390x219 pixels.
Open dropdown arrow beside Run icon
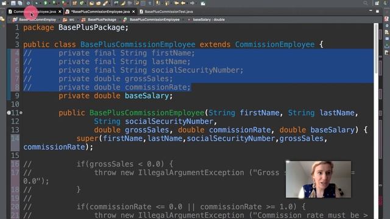point(49,4)
